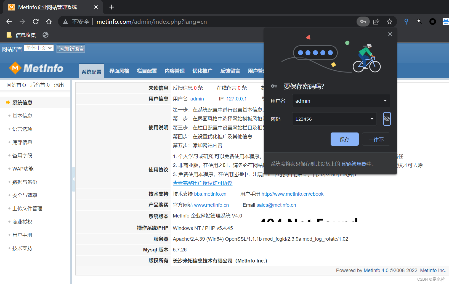Open the metinfo.cn/ebook manual link
449x284 pixels.
click(x=292, y=194)
